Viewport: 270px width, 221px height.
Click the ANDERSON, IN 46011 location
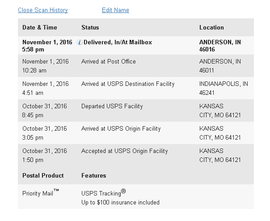point(220,66)
